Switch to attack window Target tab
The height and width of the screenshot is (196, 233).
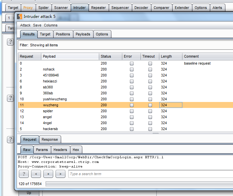click(45, 34)
